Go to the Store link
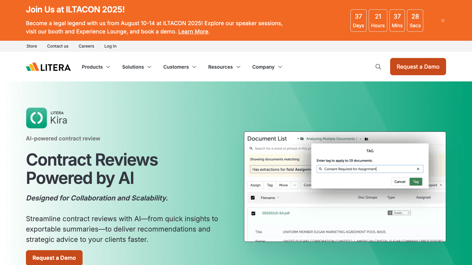The width and height of the screenshot is (472, 265). [x=32, y=46]
